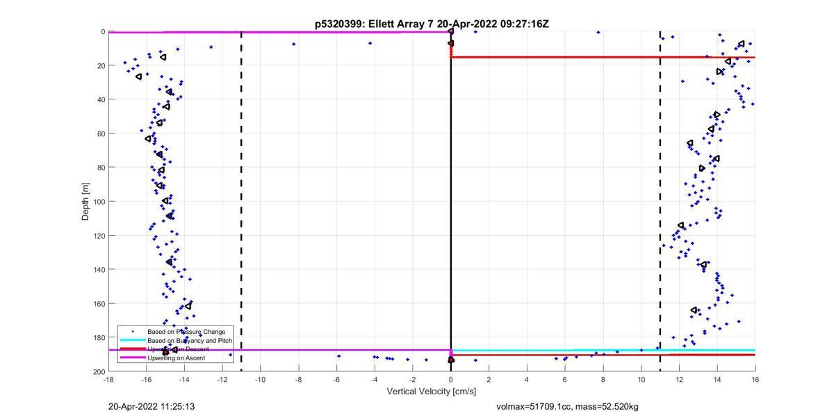This screenshot has width=834, height=418.
Task: Click the cyan line sample in the legend
Action: 132,340
